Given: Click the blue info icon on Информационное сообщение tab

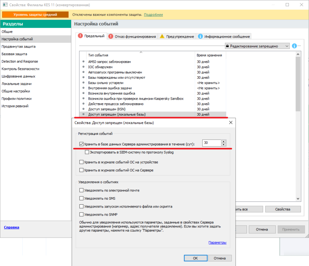Looking at the screenshot, I should pyautogui.click(x=200, y=36).
